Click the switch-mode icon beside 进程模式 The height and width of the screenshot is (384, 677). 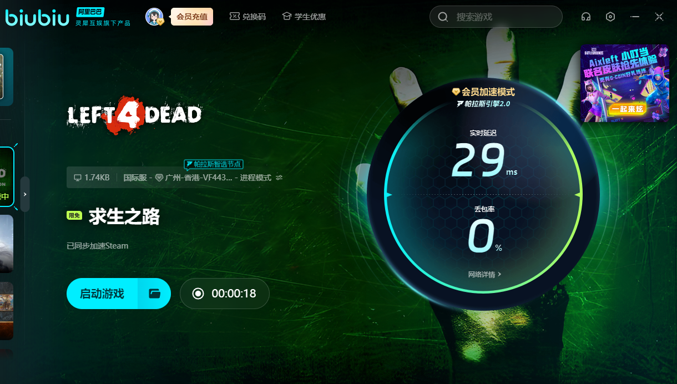tap(279, 178)
